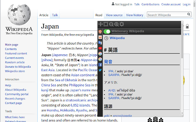This screenshot has width=196, height=122.
Task: Select the orange W Wiktionary sidebar icon
Action: point(100,37)
